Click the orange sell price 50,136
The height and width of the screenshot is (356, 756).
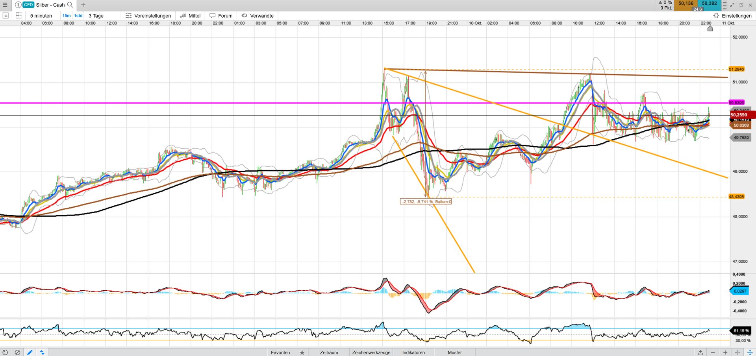[686, 4]
